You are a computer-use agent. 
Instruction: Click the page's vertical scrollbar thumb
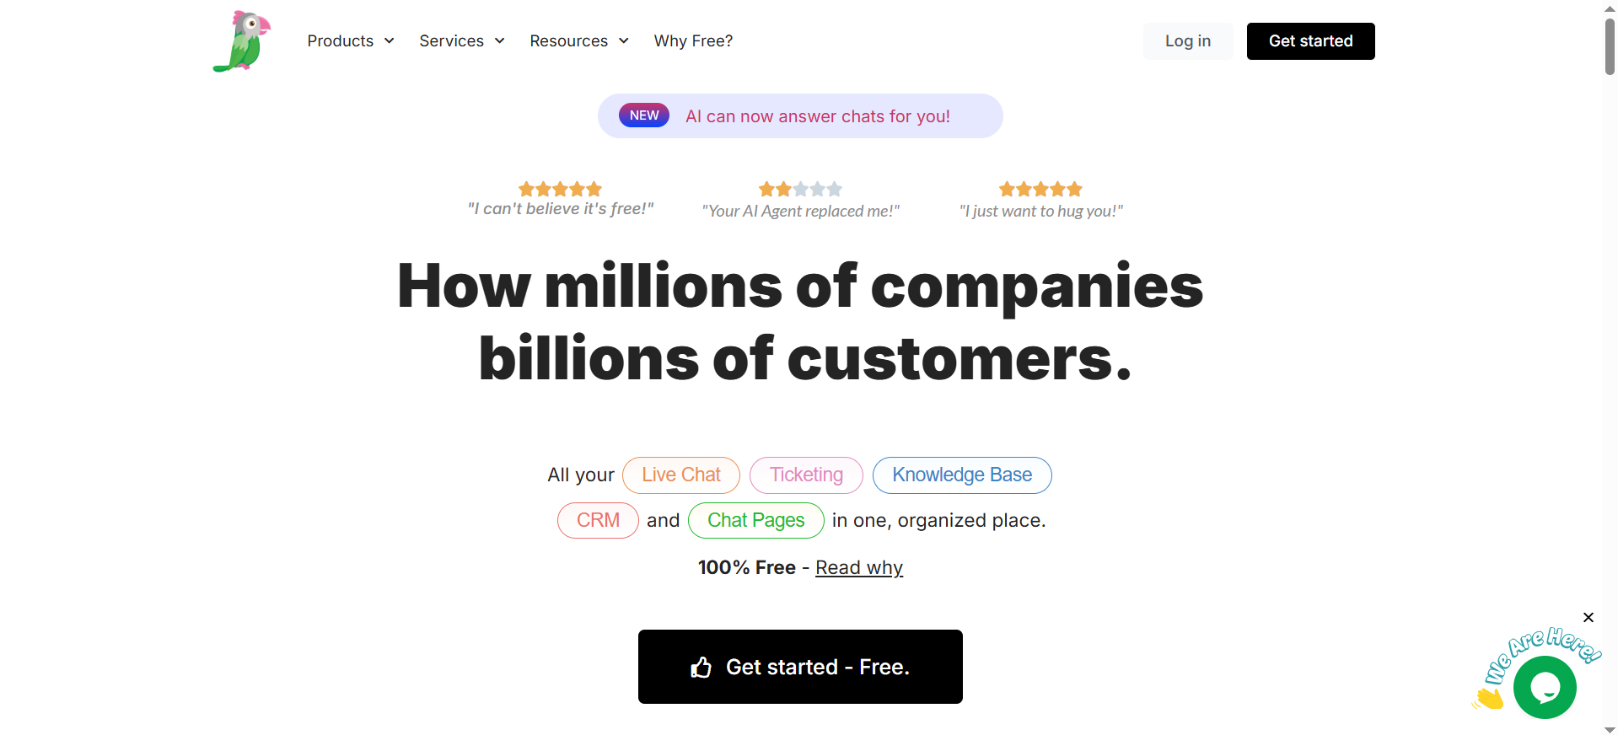1610,46
